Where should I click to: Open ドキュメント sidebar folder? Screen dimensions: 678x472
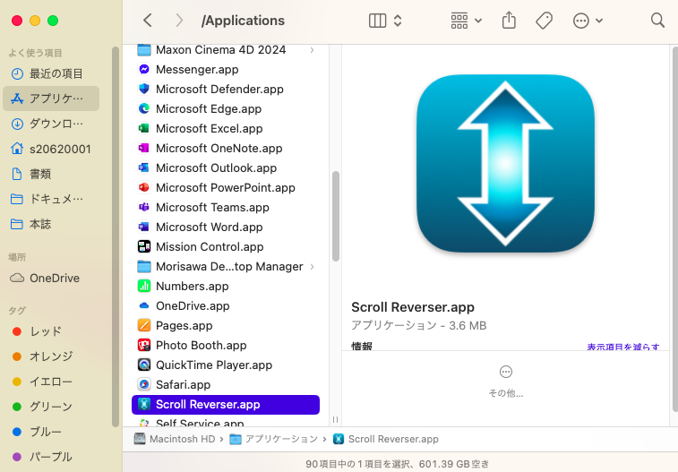(x=51, y=199)
